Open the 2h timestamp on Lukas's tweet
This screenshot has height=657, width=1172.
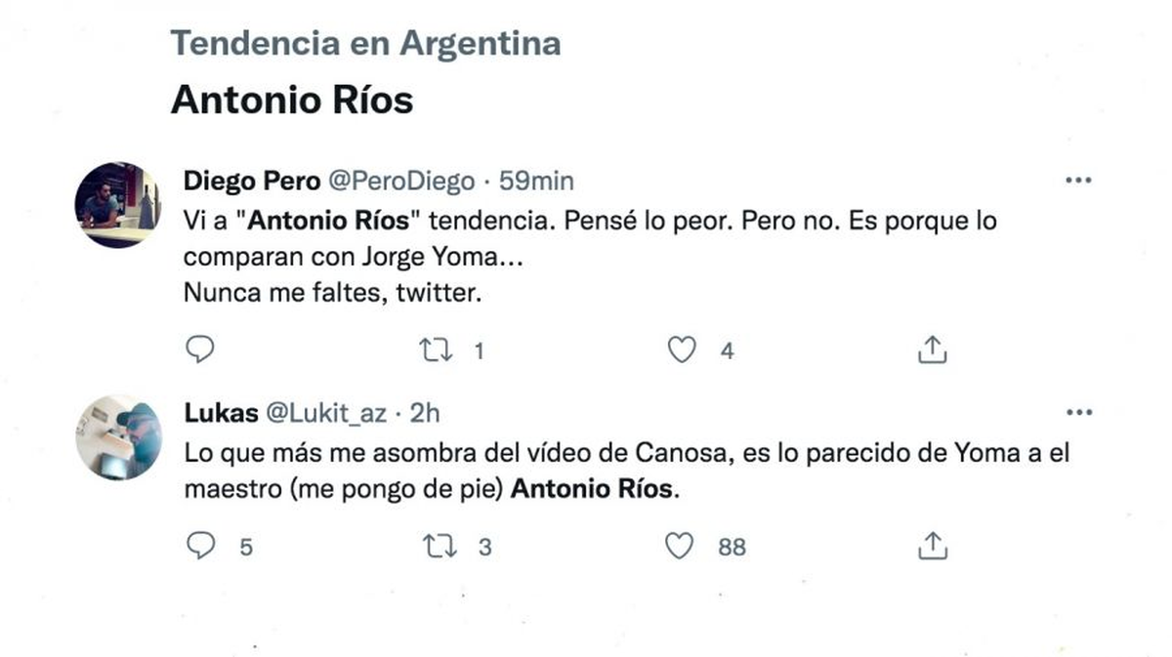(425, 413)
